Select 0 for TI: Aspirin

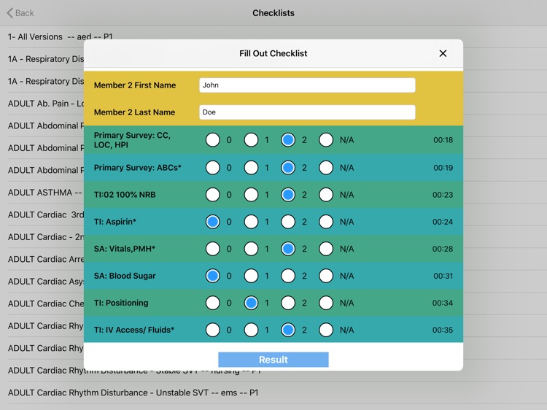tap(213, 222)
